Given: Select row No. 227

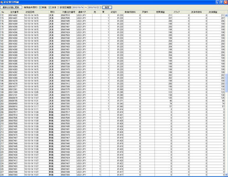Looking at the screenshot, I should tap(113, 172).
